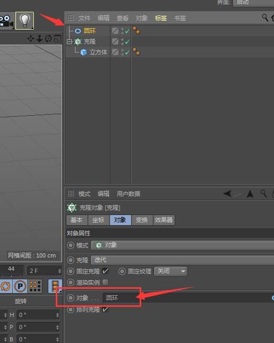The image size is (274, 343).
Task: Click the phong tag on the 立方体 row
Action: click(136, 52)
